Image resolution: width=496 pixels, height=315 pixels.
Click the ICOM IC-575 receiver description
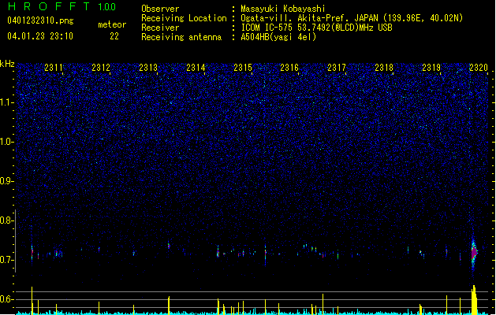[316, 28]
